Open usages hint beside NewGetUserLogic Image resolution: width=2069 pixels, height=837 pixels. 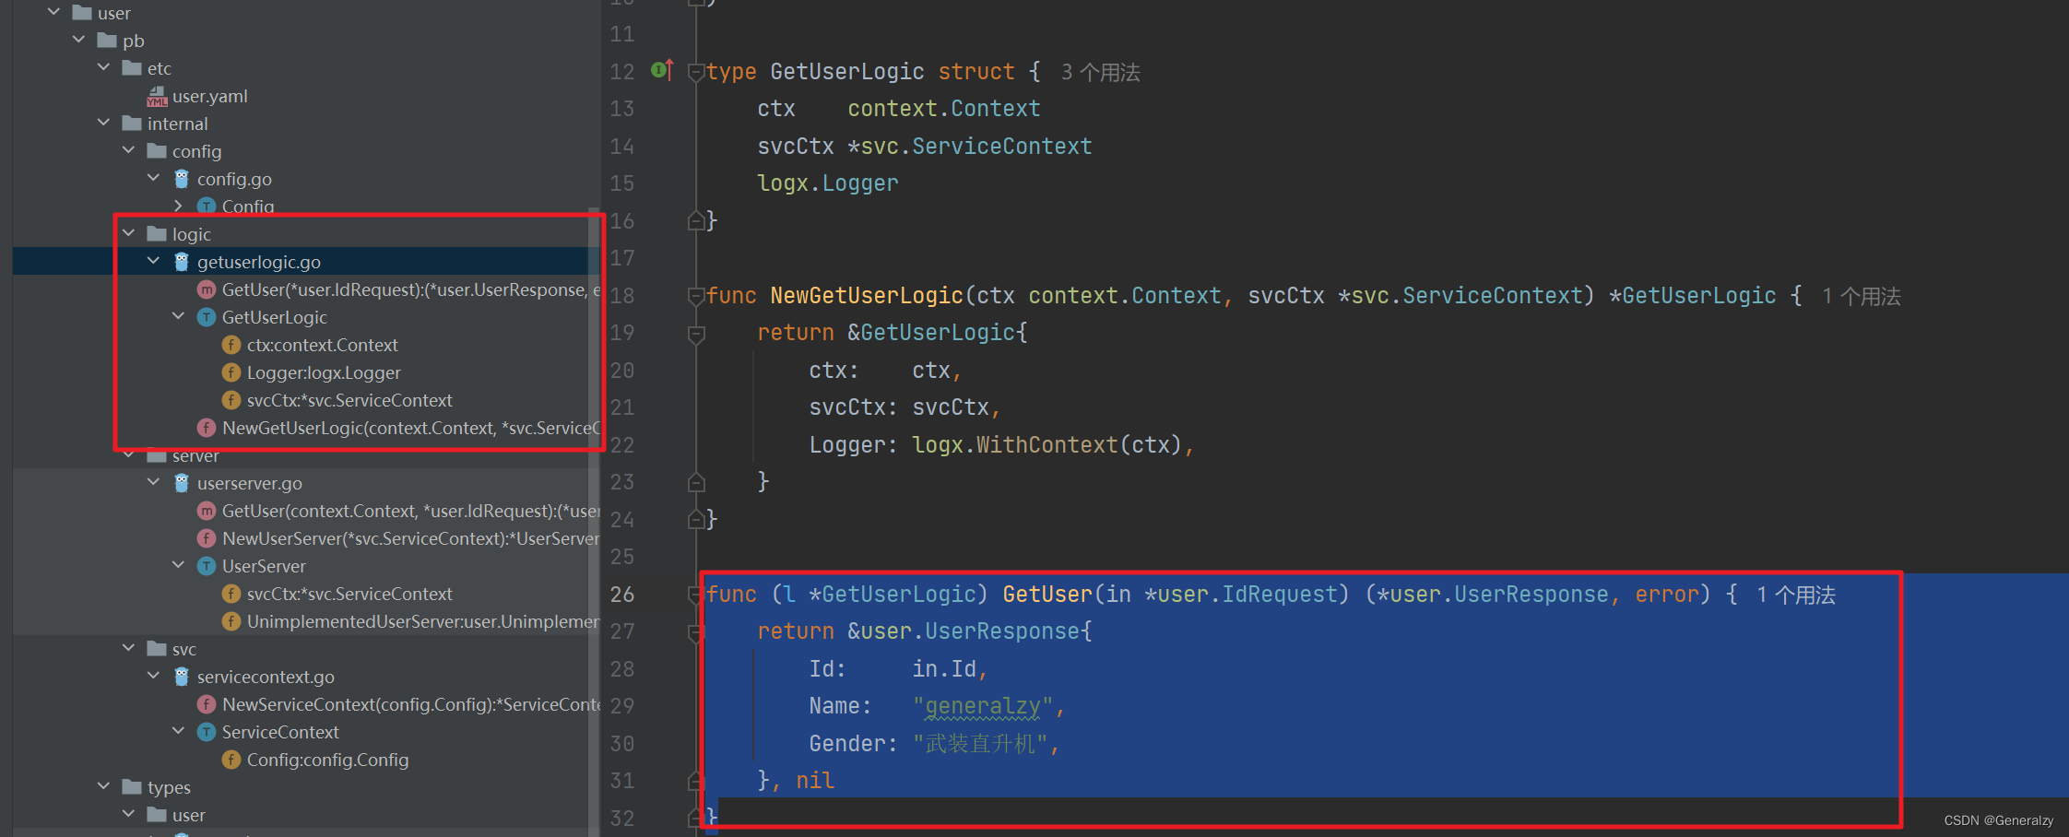click(x=1861, y=296)
